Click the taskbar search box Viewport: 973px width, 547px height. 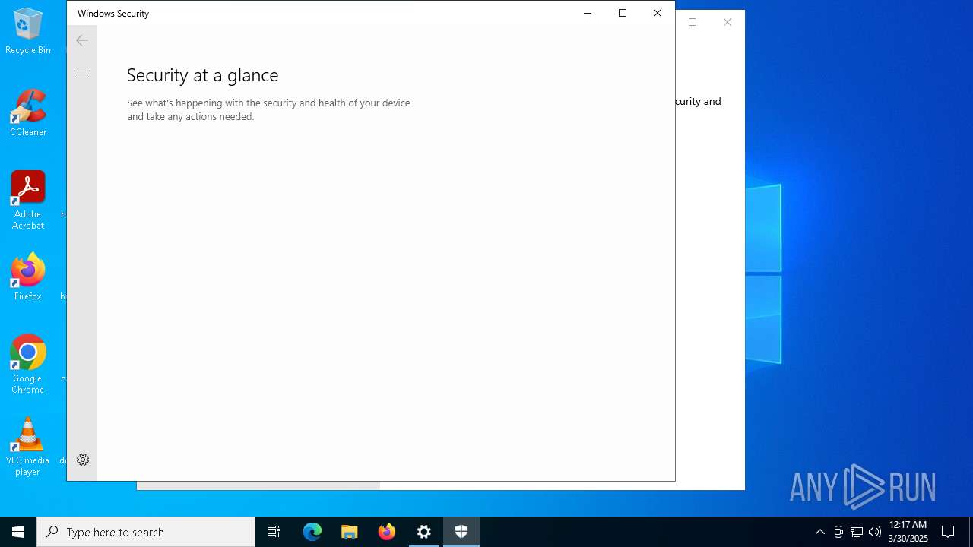(x=146, y=532)
